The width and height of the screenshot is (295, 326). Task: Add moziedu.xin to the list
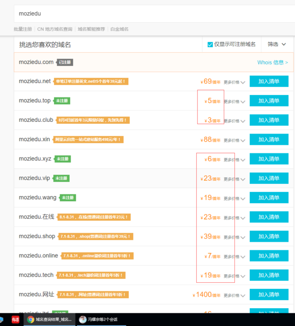point(269,139)
